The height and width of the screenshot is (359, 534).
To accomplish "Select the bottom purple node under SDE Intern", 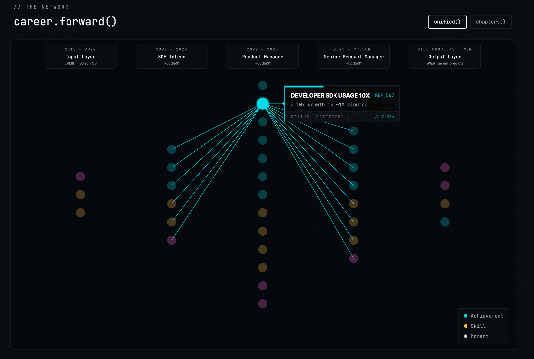I will tap(172, 240).
